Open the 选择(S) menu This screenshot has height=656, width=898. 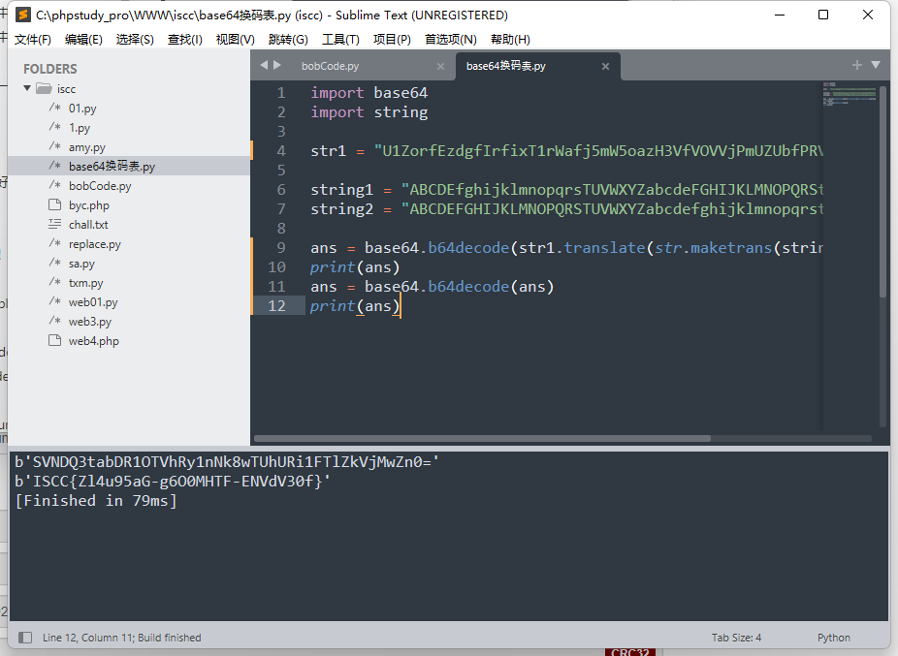click(135, 39)
